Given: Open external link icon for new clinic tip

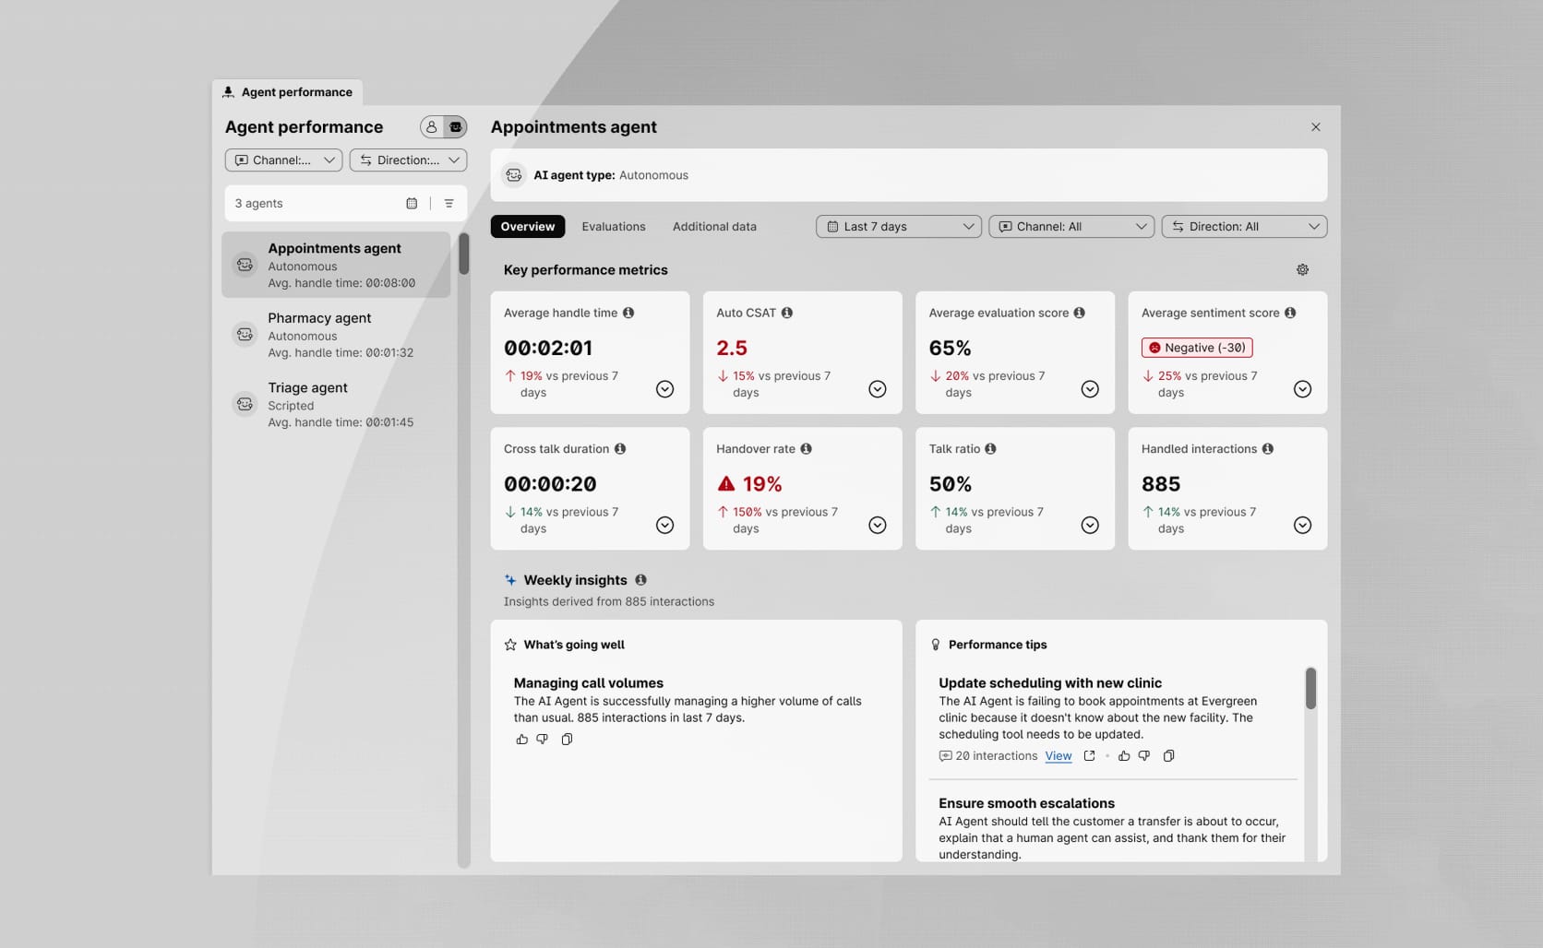Looking at the screenshot, I should 1089,756.
